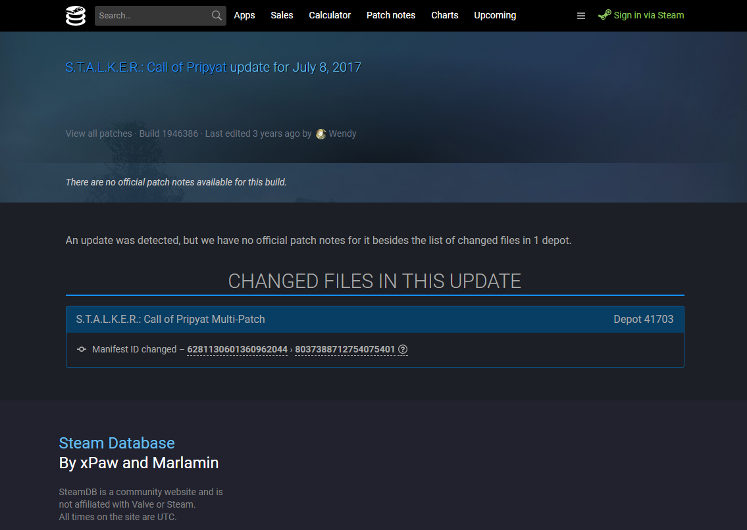Click the no official patch notes notice
This screenshot has height=530, width=747.
click(x=176, y=182)
